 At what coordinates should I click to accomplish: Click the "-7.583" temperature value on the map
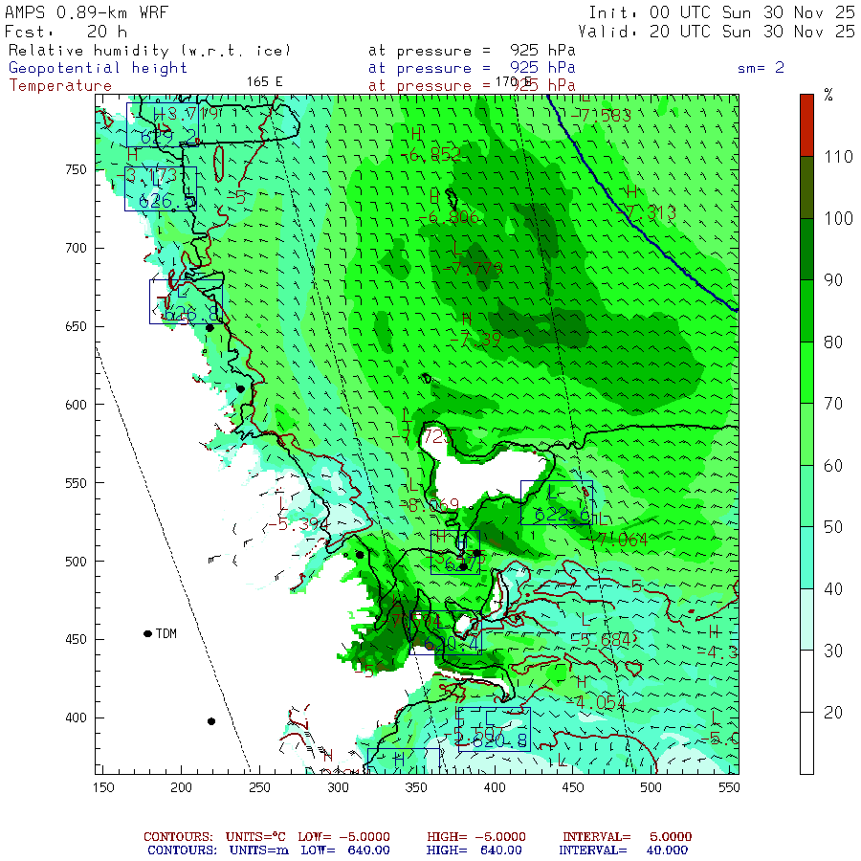(602, 116)
